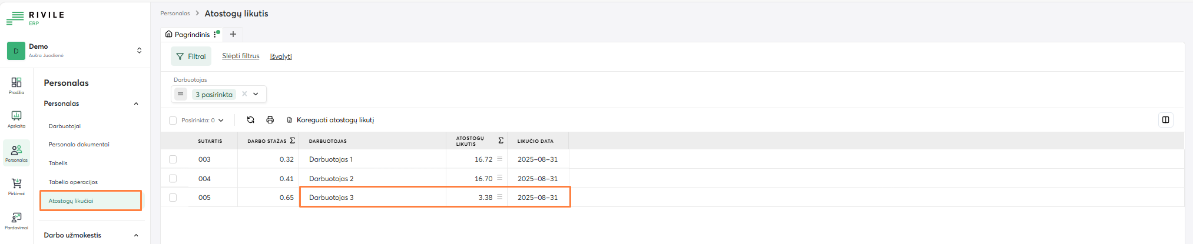Check the row checkbox for contract 004
The image size is (1193, 244).
coord(173,179)
